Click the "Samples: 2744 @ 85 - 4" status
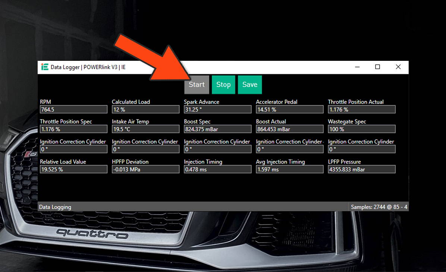Image resolution: width=446 pixels, height=272 pixels. coord(379,207)
